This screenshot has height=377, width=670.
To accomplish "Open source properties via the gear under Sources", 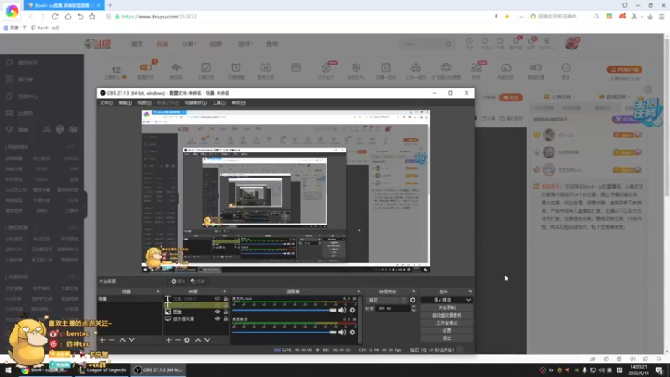I will pyautogui.click(x=187, y=340).
